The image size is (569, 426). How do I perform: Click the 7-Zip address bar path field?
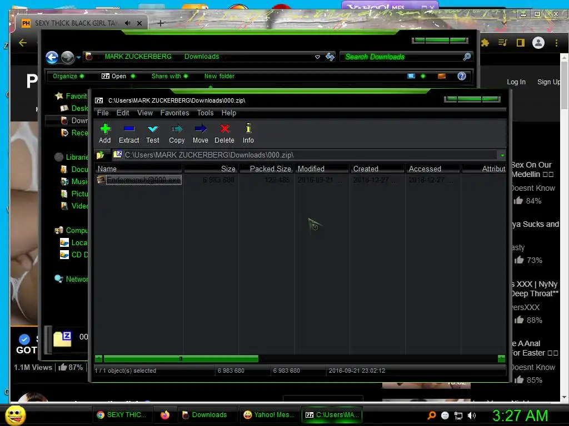(x=305, y=155)
